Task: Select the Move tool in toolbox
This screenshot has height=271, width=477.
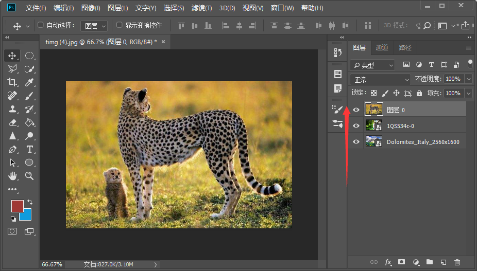Action: pyautogui.click(x=12, y=56)
